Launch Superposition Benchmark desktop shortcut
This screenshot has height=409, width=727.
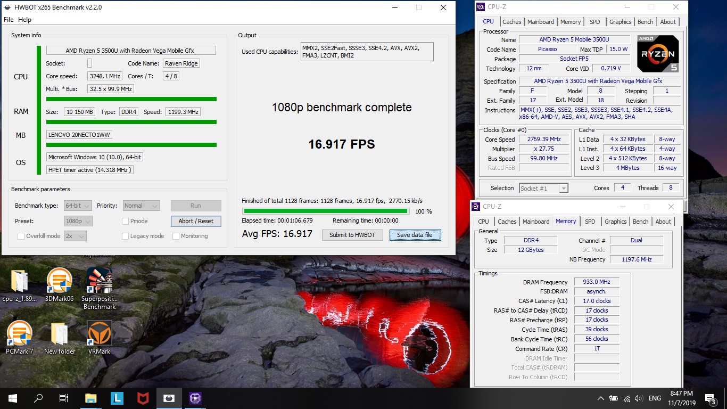100,289
